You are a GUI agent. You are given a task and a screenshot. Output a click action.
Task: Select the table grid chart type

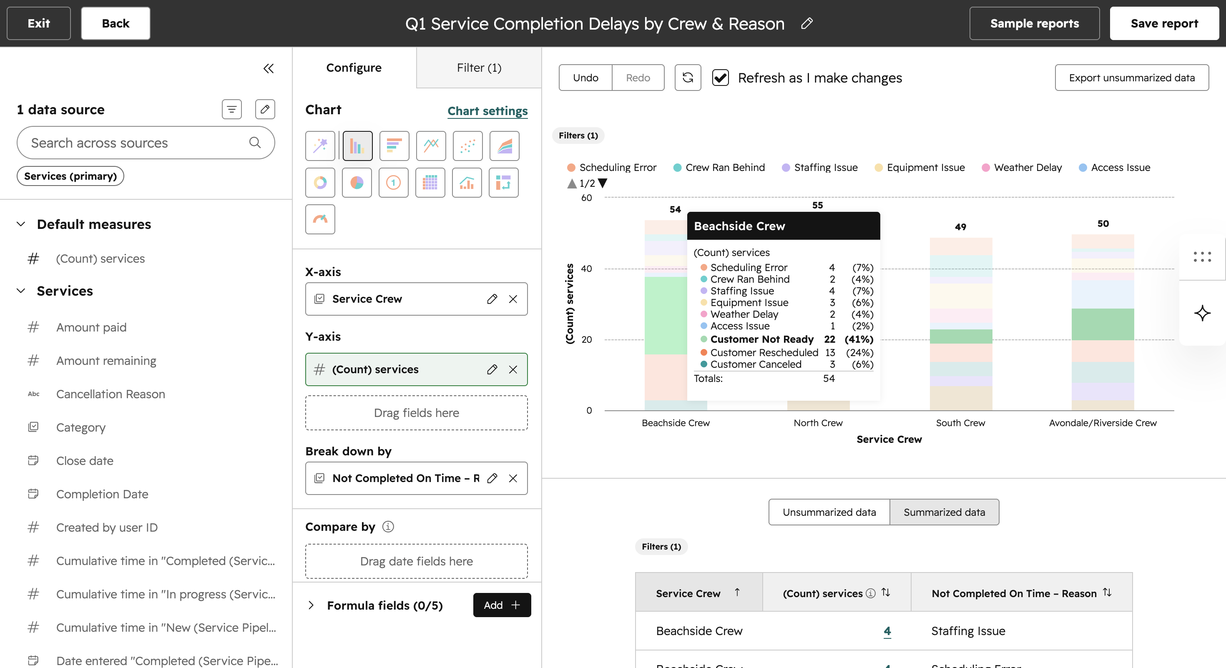pyautogui.click(x=430, y=182)
